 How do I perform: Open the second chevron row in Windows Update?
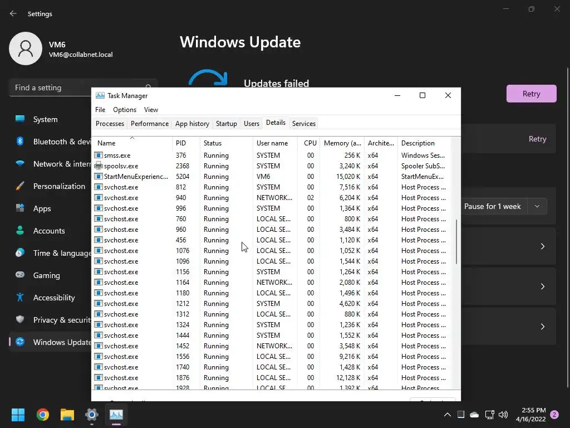point(542,286)
